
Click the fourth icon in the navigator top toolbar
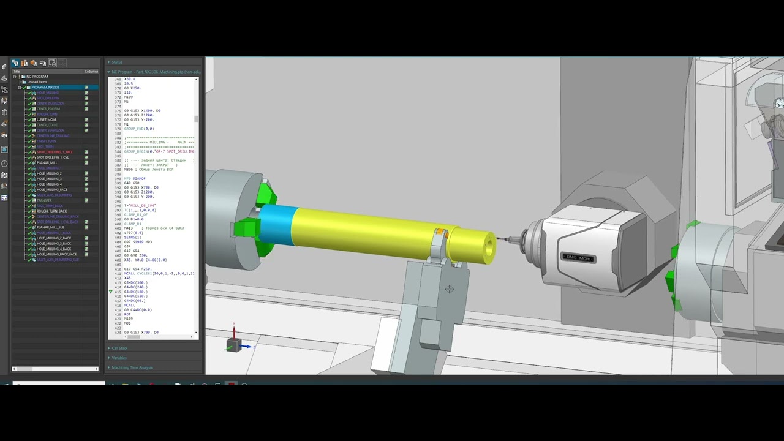(43, 63)
